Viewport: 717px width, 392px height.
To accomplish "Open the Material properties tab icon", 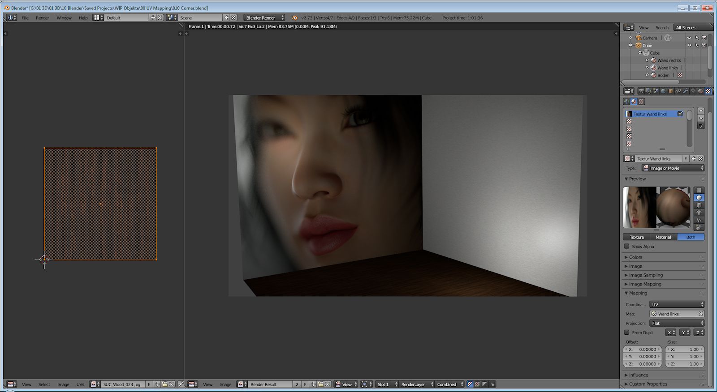I will click(700, 91).
